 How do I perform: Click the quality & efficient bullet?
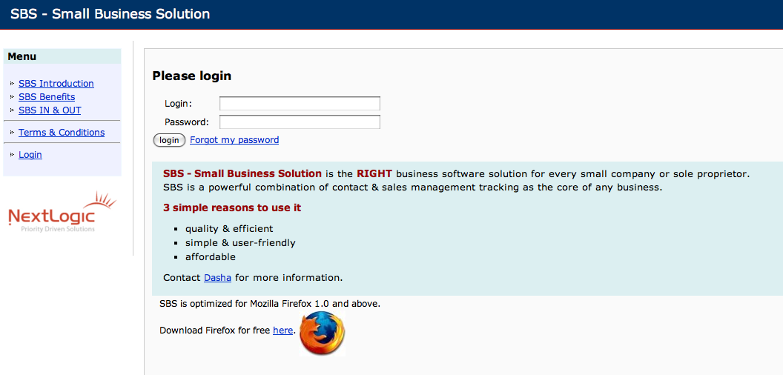click(x=229, y=229)
